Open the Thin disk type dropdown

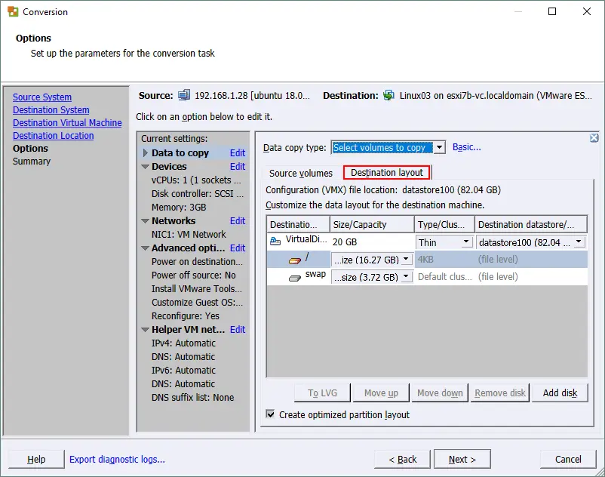[466, 242]
